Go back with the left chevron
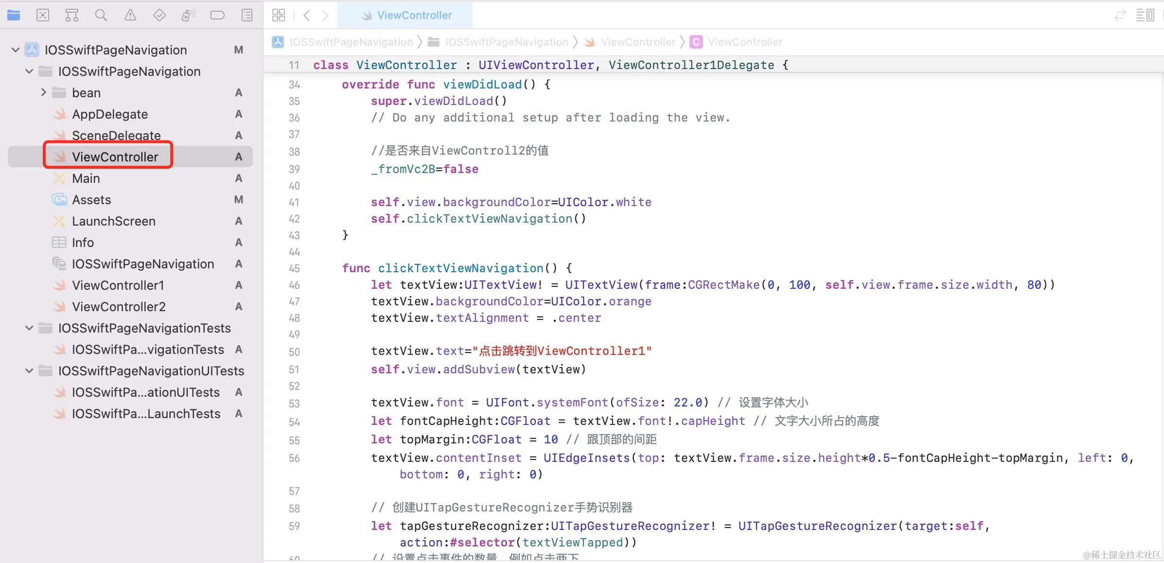Image resolution: width=1164 pixels, height=563 pixels. [307, 16]
